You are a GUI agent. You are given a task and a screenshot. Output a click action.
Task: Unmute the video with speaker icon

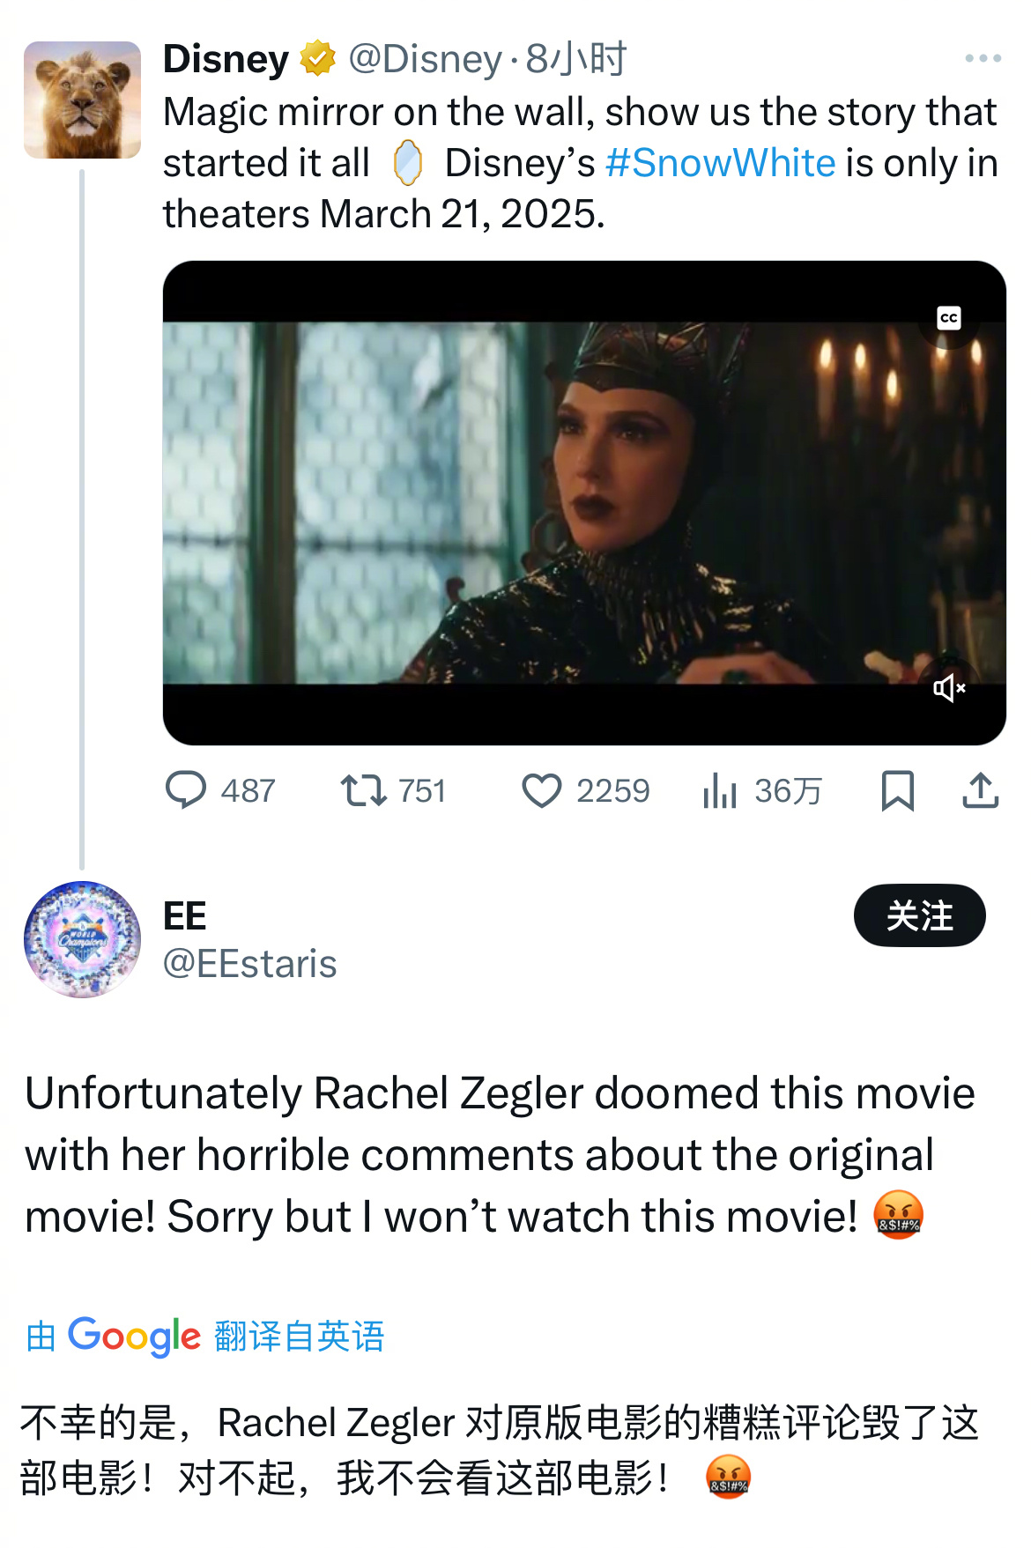pyautogui.click(x=949, y=687)
